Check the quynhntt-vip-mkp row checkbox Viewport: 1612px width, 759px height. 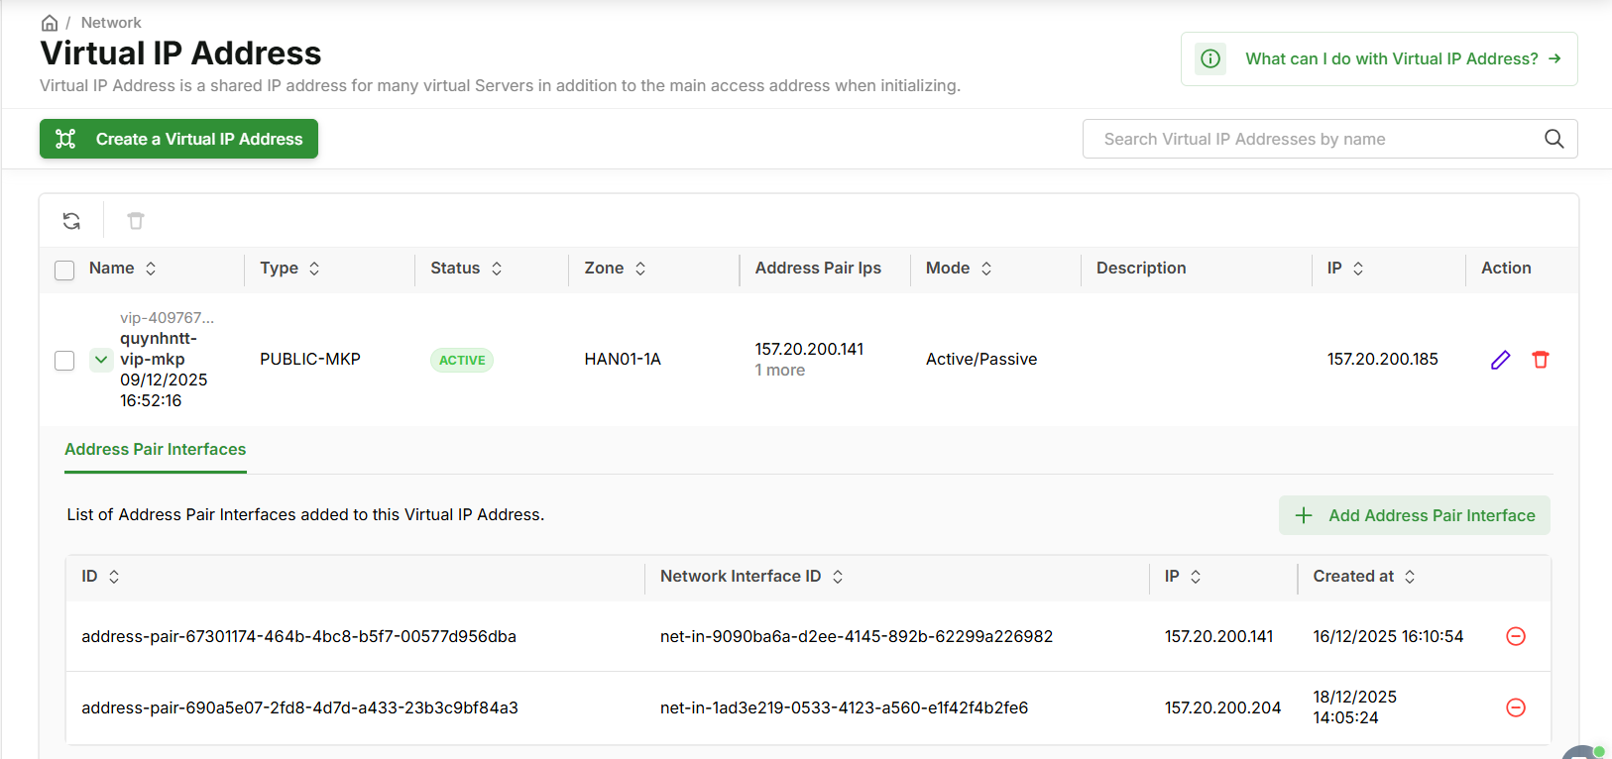coord(64,361)
